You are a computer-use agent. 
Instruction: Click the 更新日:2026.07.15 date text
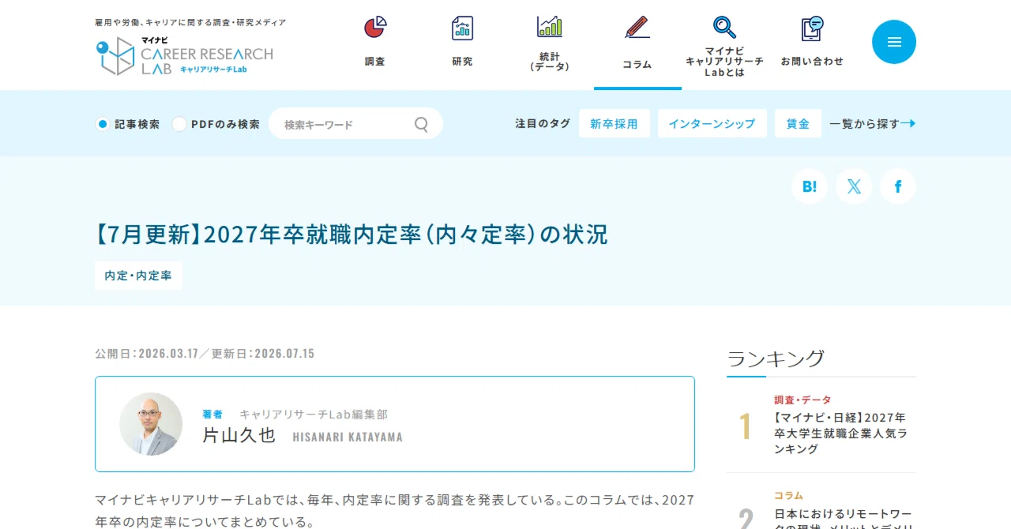(x=263, y=353)
